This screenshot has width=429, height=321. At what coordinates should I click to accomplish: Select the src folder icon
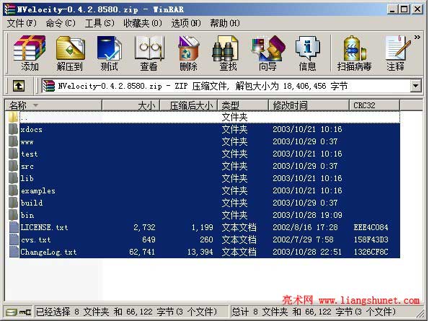(x=14, y=166)
